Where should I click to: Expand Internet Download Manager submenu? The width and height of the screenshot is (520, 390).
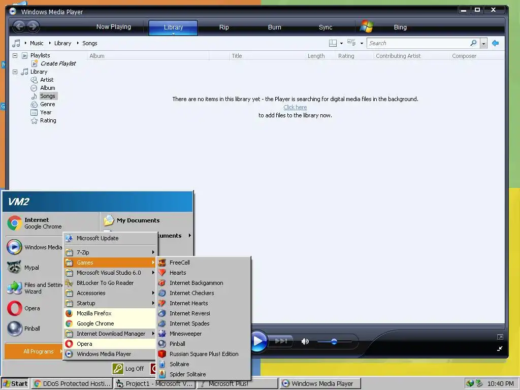tap(110, 334)
